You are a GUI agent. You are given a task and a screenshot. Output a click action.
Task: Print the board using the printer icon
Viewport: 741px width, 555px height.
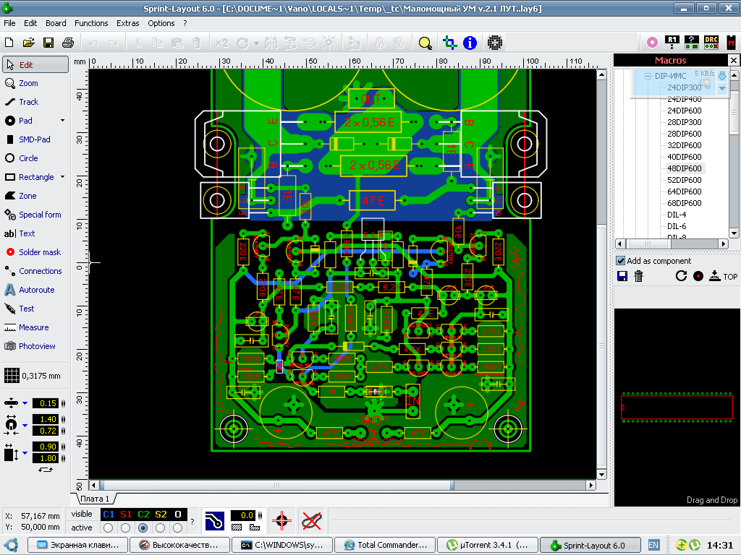pyautogui.click(x=68, y=43)
